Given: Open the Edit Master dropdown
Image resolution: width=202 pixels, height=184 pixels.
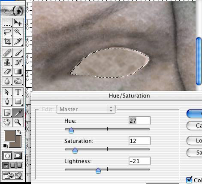Looking at the screenshot, I should point(86,110).
